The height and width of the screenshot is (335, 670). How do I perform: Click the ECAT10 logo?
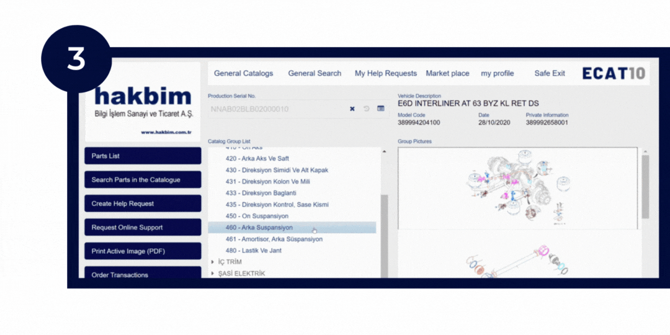614,73
